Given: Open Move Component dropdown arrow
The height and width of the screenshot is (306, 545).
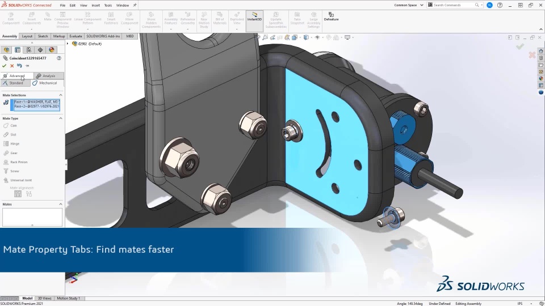Looking at the screenshot, I should click(129, 29).
